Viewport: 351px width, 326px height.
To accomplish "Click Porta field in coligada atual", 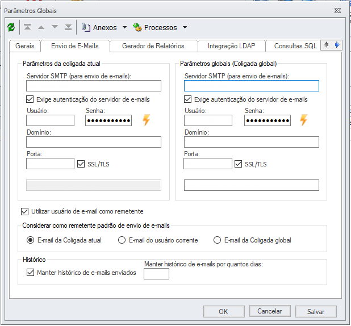I will (x=50, y=164).
